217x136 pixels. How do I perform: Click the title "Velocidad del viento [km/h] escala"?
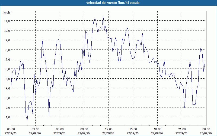click(x=113, y=3)
